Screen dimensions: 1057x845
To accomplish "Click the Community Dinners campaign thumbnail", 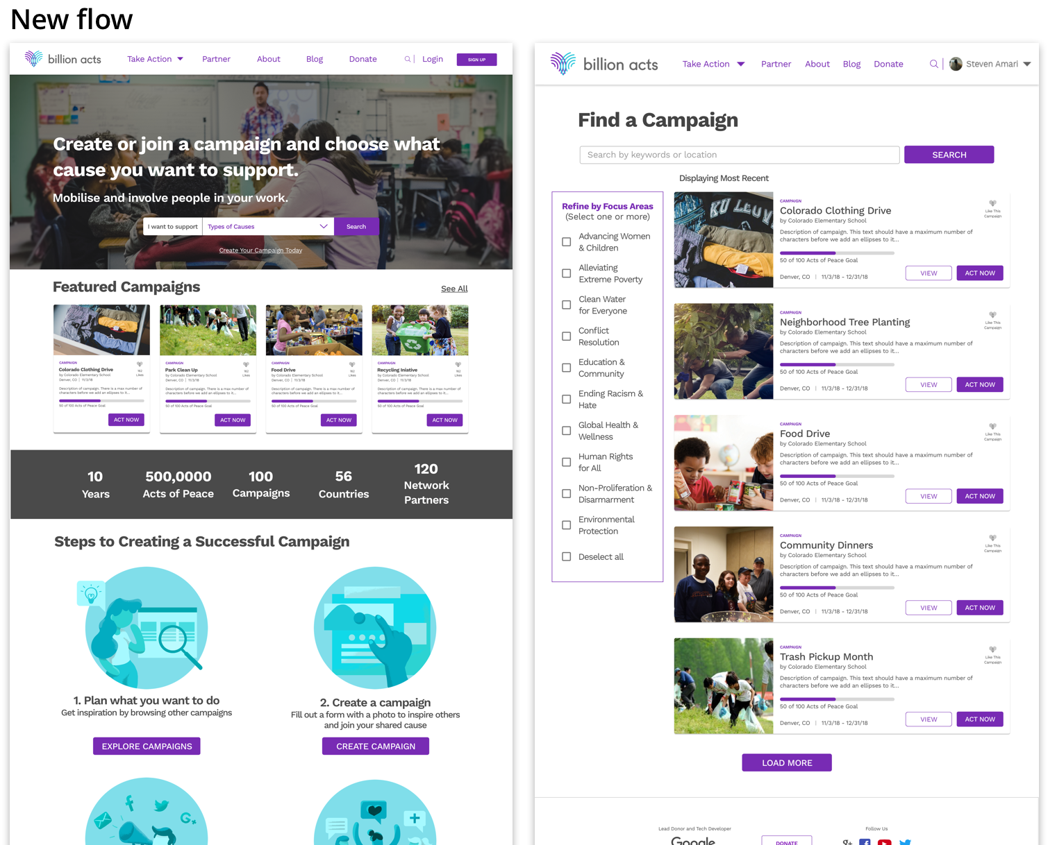I will (723, 574).
